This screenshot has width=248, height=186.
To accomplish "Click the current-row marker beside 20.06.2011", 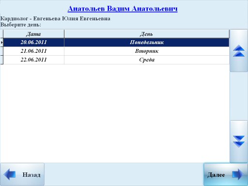I will pyautogui.click(x=2, y=43).
